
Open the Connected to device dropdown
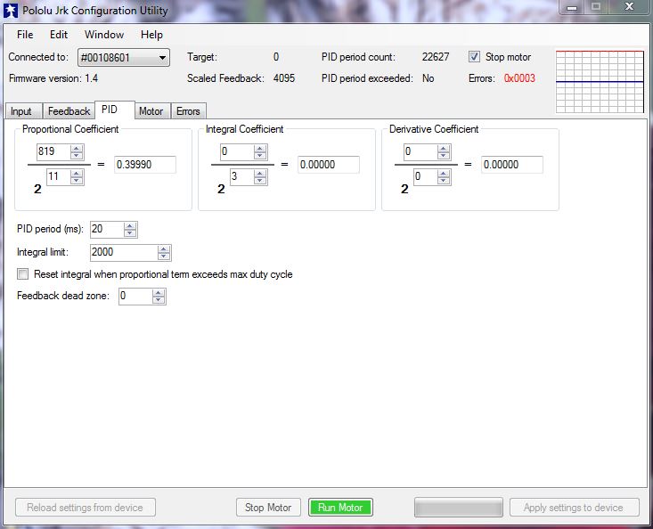point(124,57)
